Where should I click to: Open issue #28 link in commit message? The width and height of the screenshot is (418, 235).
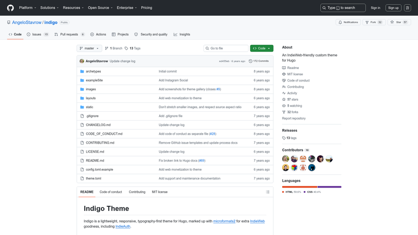point(213,134)
